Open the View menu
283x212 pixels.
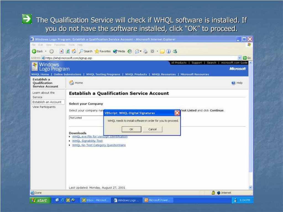click(x=49, y=45)
